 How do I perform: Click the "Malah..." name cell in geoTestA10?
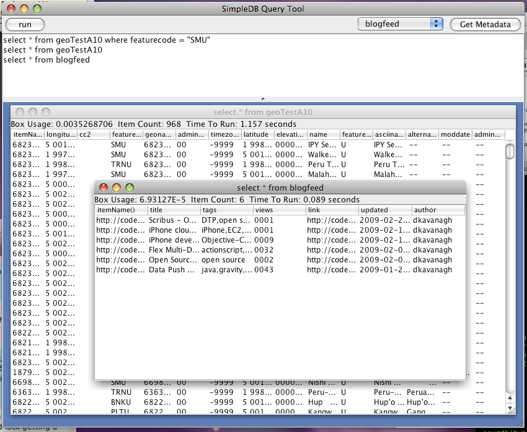pyautogui.click(x=322, y=175)
